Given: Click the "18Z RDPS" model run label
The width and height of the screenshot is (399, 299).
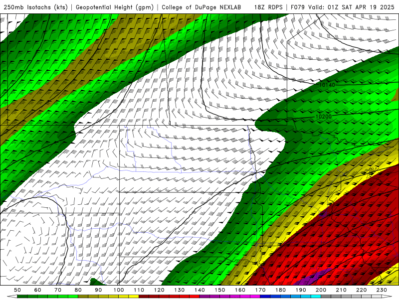Looking at the screenshot, I should pyautogui.click(x=268, y=7).
